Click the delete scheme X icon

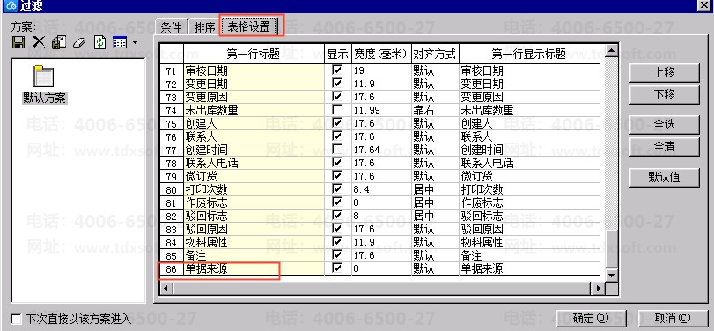pos(39,42)
